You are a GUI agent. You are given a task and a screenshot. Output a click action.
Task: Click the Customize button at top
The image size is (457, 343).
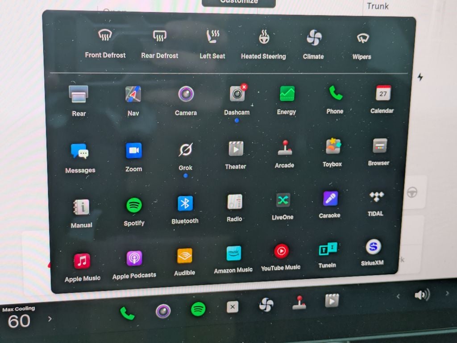click(239, 2)
